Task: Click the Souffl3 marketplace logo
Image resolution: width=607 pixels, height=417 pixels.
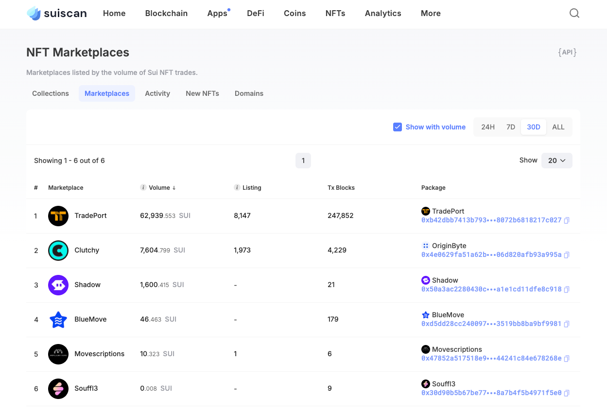Action: [58, 388]
